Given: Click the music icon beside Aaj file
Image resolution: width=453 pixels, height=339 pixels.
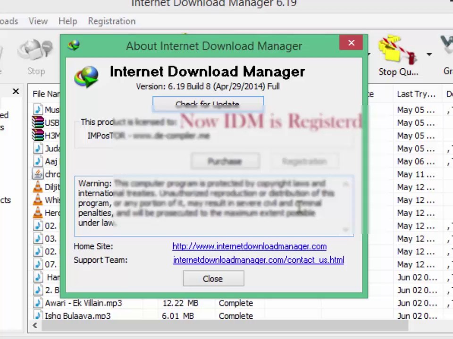Looking at the screenshot, I should pyautogui.click(x=38, y=161).
